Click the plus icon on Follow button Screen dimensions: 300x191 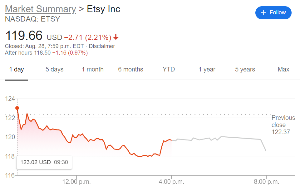point(263,13)
